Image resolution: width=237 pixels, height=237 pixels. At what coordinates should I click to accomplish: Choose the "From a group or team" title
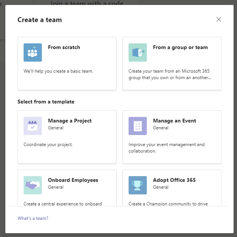(180, 48)
